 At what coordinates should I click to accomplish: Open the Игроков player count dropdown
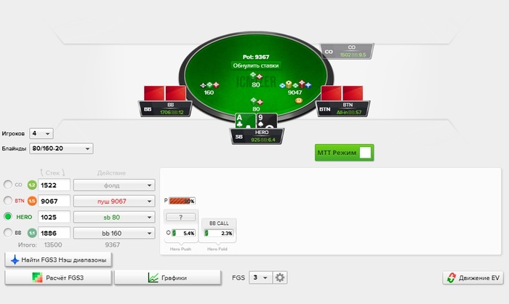tap(41, 134)
